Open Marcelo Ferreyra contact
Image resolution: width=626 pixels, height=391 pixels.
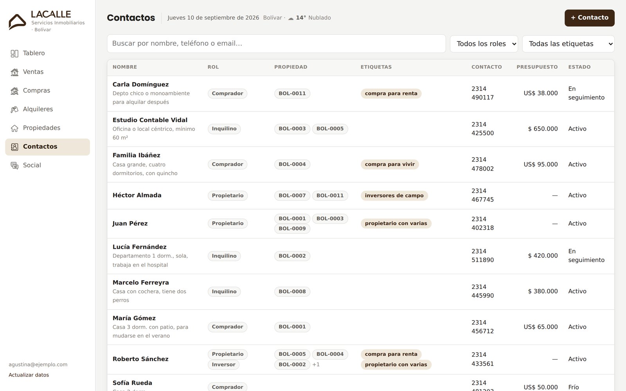[140, 283]
